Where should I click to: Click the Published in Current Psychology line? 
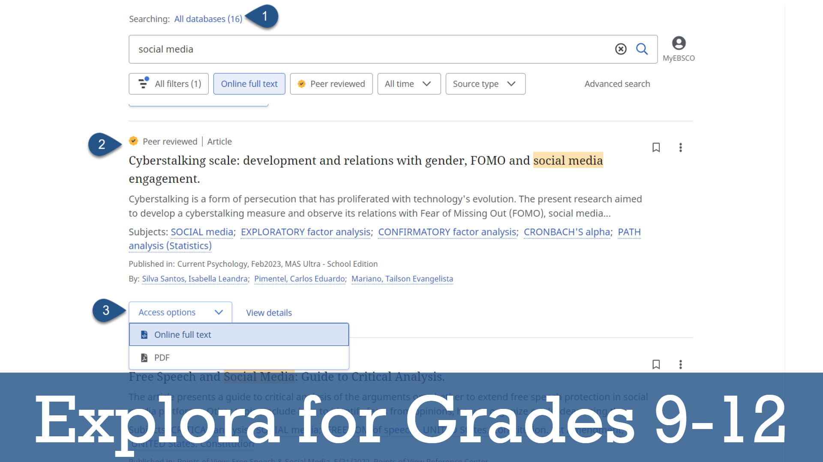[x=253, y=264]
